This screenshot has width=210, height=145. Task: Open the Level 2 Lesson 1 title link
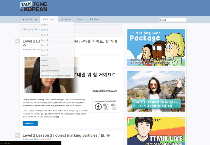click(70, 43)
